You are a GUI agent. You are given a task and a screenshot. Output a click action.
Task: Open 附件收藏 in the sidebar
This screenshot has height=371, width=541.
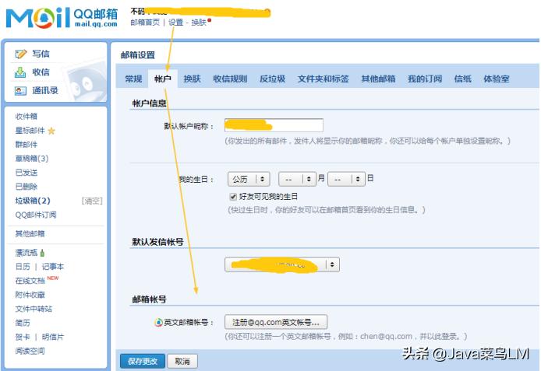tap(30, 295)
